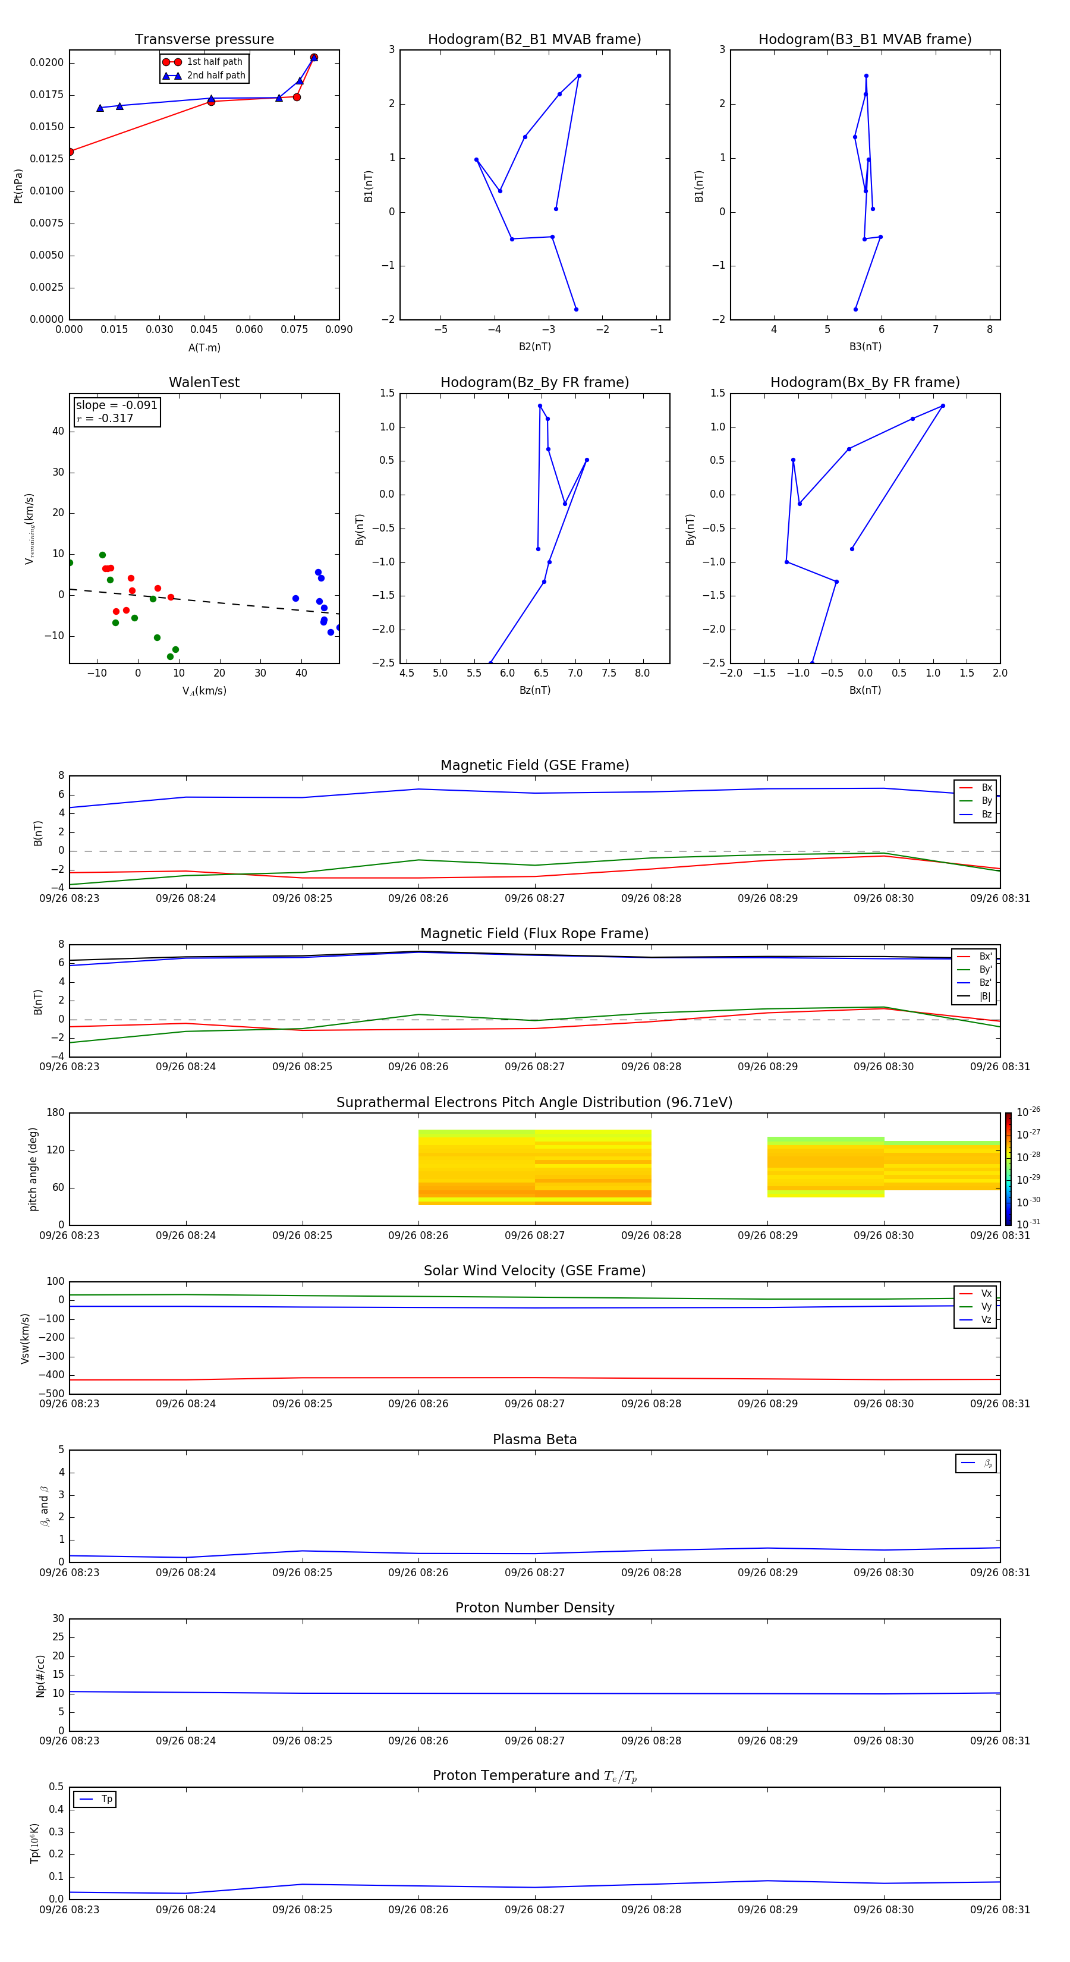Click the pitch-angle heatmap block between 08:26 and 08:27
The width and height of the screenshot is (1070, 1962).
477,1167
